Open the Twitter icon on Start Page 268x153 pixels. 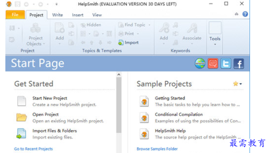click(226, 63)
